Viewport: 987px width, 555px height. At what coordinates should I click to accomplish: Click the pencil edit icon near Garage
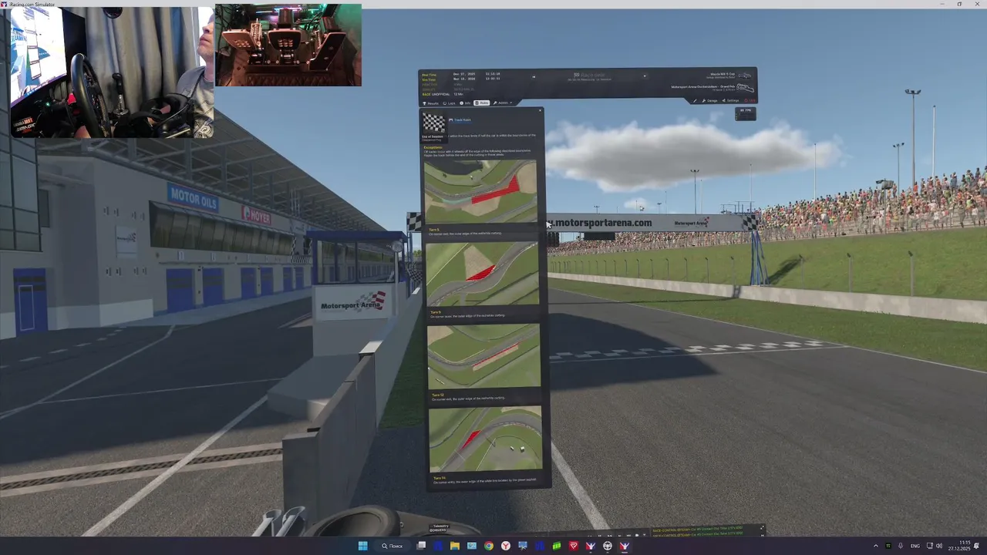coord(695,101)
